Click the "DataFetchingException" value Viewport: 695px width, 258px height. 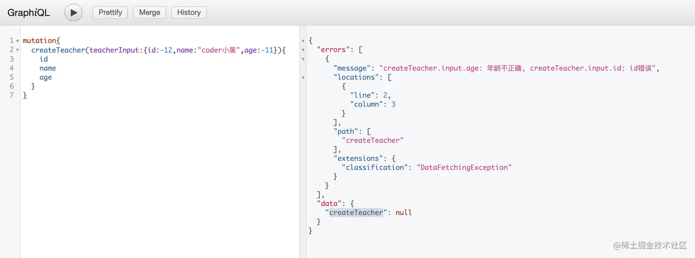point(464,167)
